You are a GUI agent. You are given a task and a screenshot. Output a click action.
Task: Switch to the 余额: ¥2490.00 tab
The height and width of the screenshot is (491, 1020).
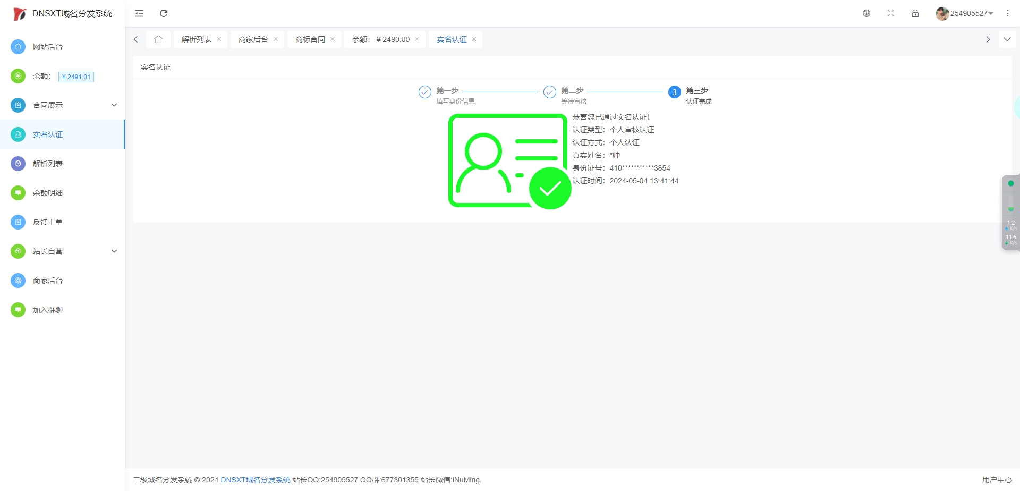(381, 39)
